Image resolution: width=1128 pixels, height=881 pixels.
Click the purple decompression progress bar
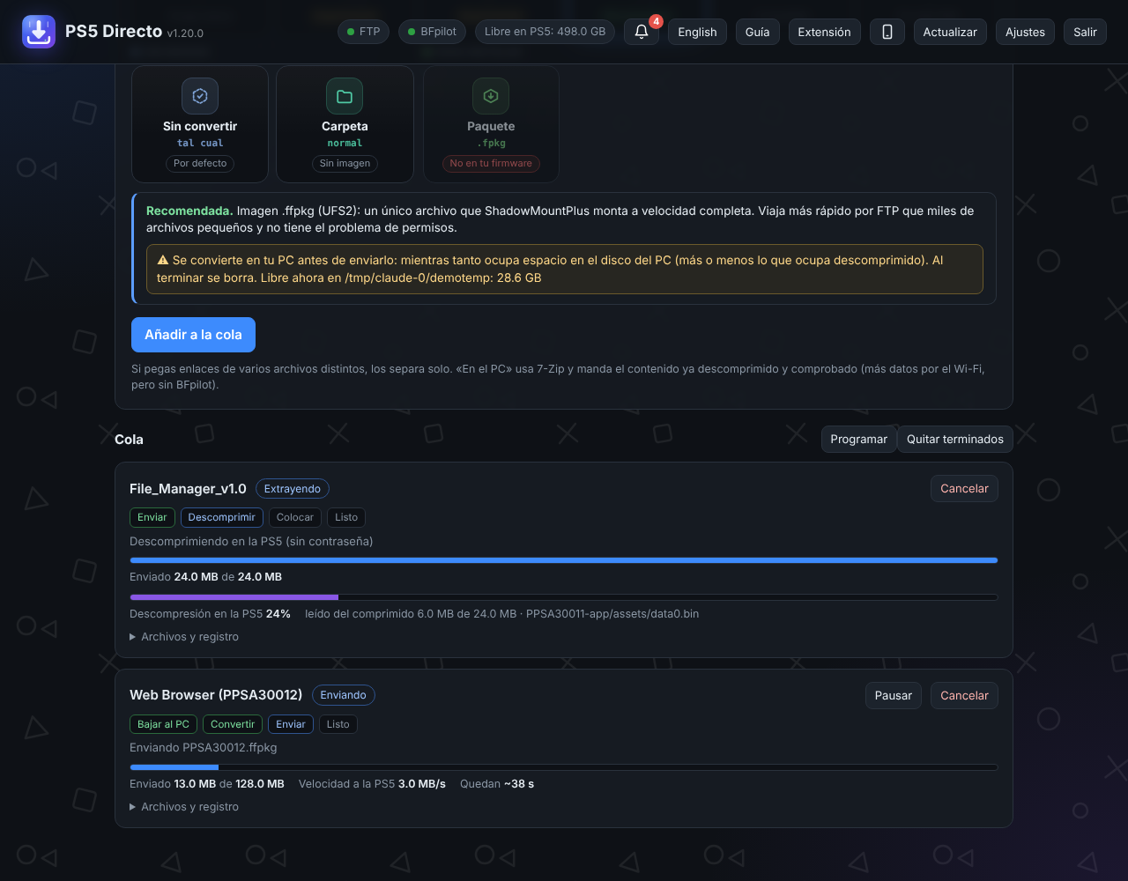[564, 597]
